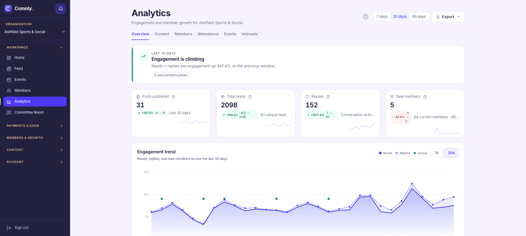The width and height of the screenshot is (526, 236).
Task: Click Sign out
Action: pyautogui.click(x=35, y=228)
